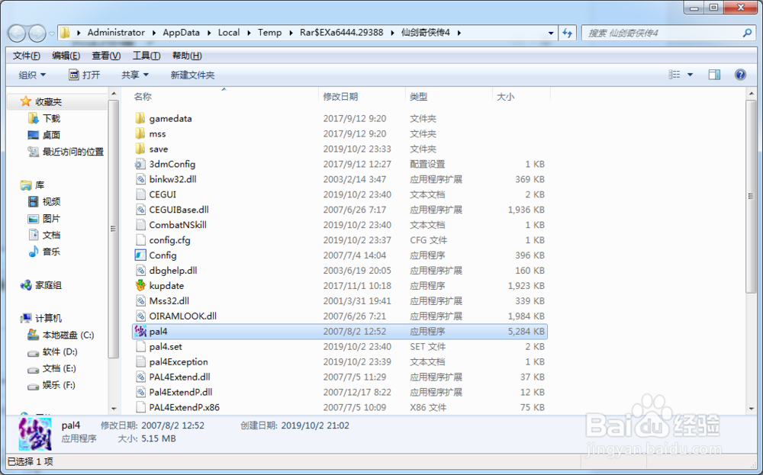Image resolution: width=763 pixels, height=475 pixels.
Task: Expand the path arrow after AppData
Action: coord(208,33)
